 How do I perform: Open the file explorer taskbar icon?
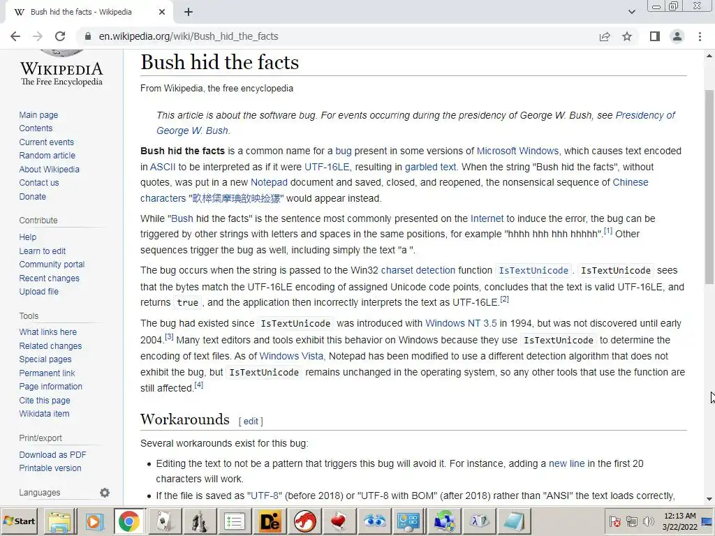coord(60,521)
